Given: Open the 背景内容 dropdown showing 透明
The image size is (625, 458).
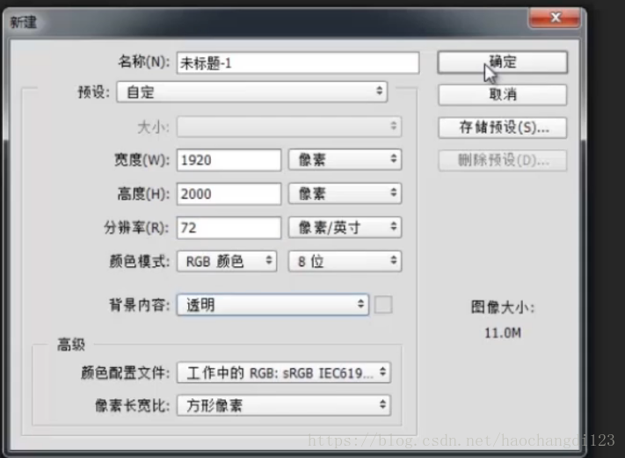Looking at the screenshot, I should [x=273, y=305].
